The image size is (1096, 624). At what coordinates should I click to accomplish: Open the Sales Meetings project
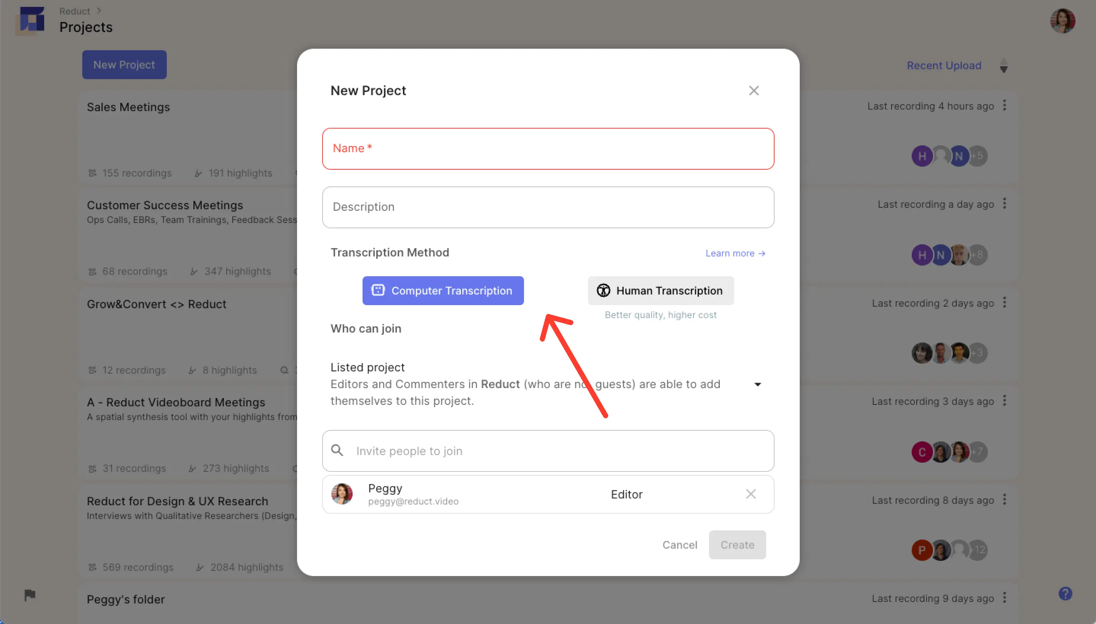(128, 107)
